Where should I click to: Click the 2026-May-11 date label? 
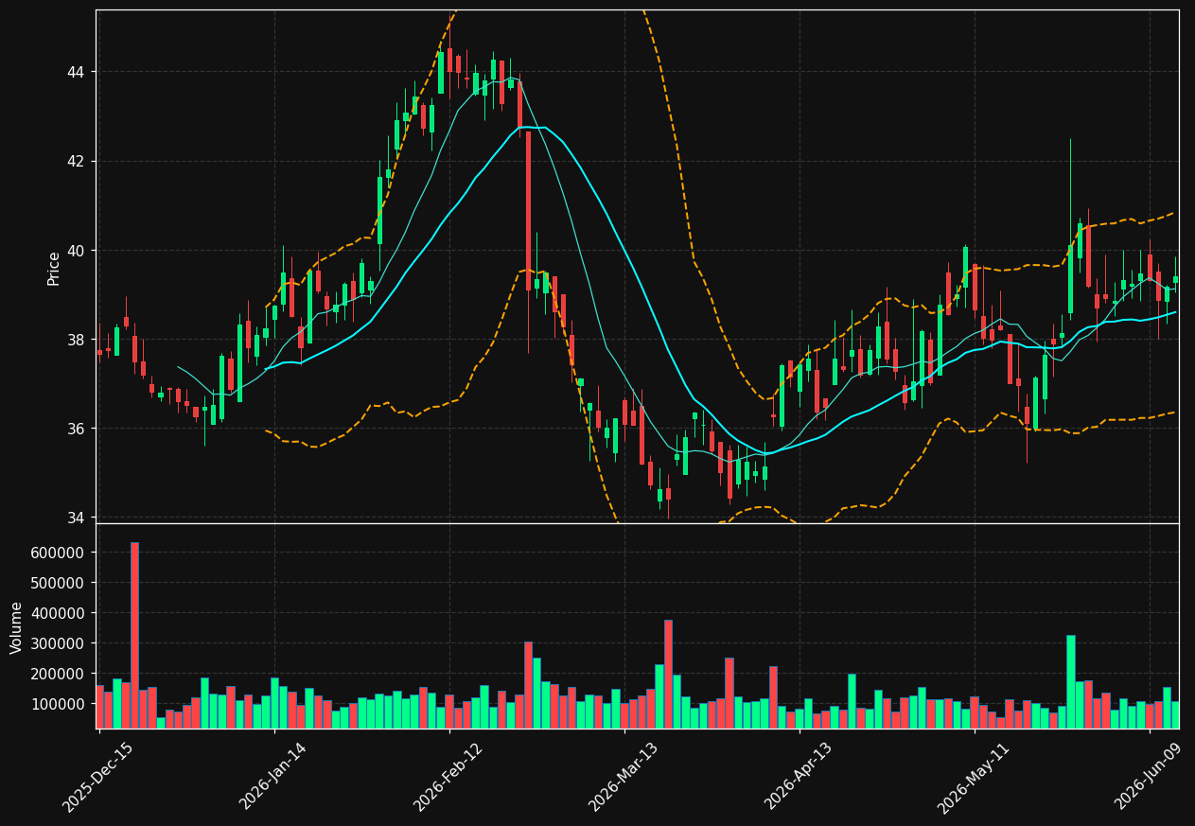tap(974, 777)
